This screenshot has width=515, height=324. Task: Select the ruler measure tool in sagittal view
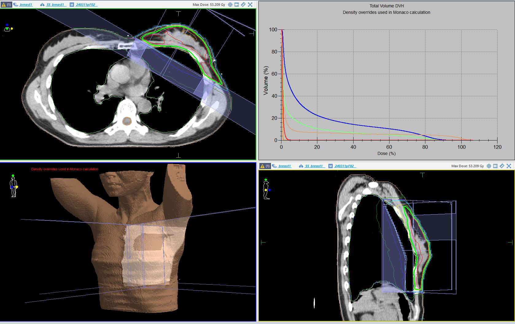click(502, 166)
